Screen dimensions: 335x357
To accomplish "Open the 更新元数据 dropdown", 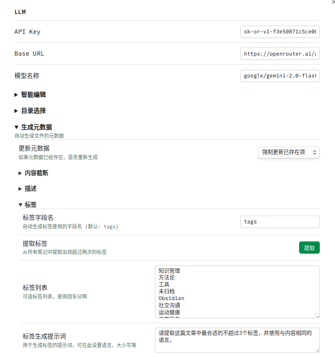I will tap(288, 152).
